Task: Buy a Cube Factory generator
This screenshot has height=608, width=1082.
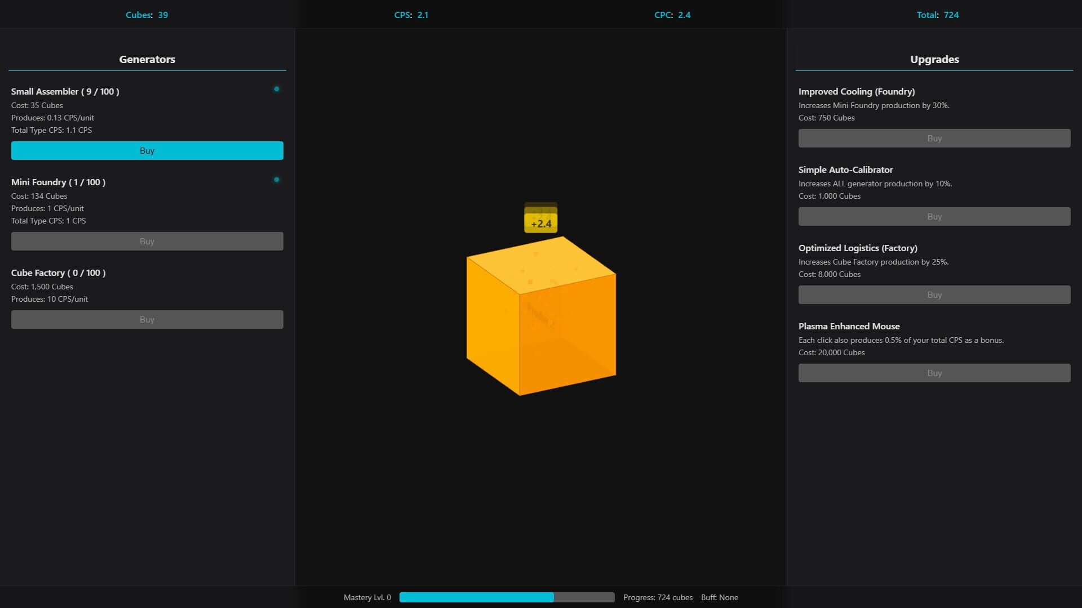Action: (x=147, y=319)
